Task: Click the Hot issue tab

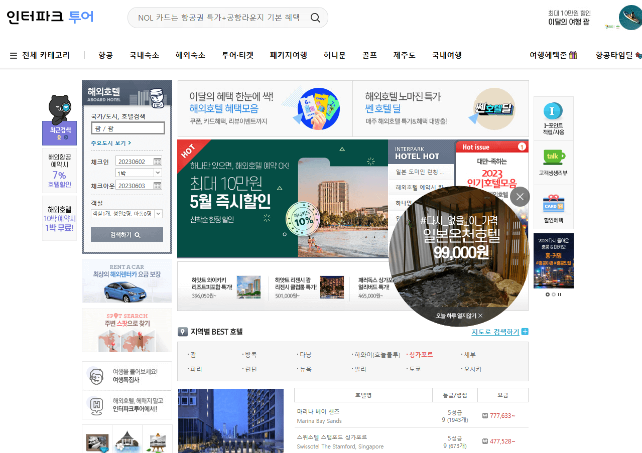Action: click(491, 146)
